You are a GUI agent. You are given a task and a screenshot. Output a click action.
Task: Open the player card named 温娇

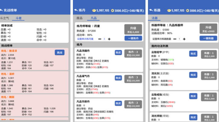click(34, 82)
